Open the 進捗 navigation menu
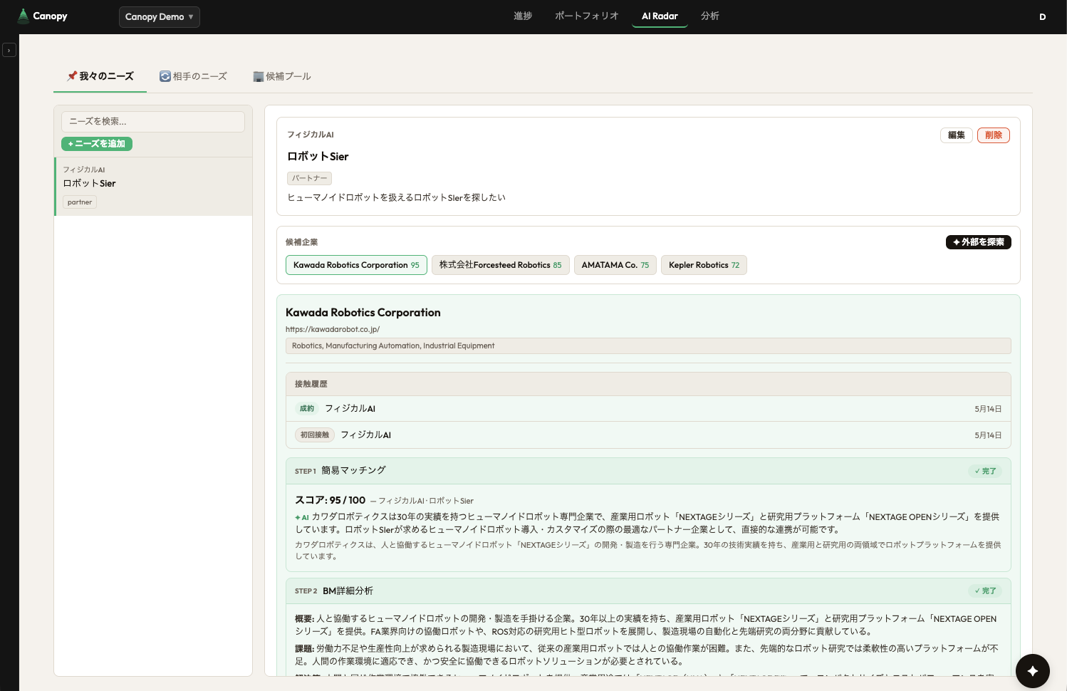The width and height of the screenshot is (1067, 691). click(523, 16)
